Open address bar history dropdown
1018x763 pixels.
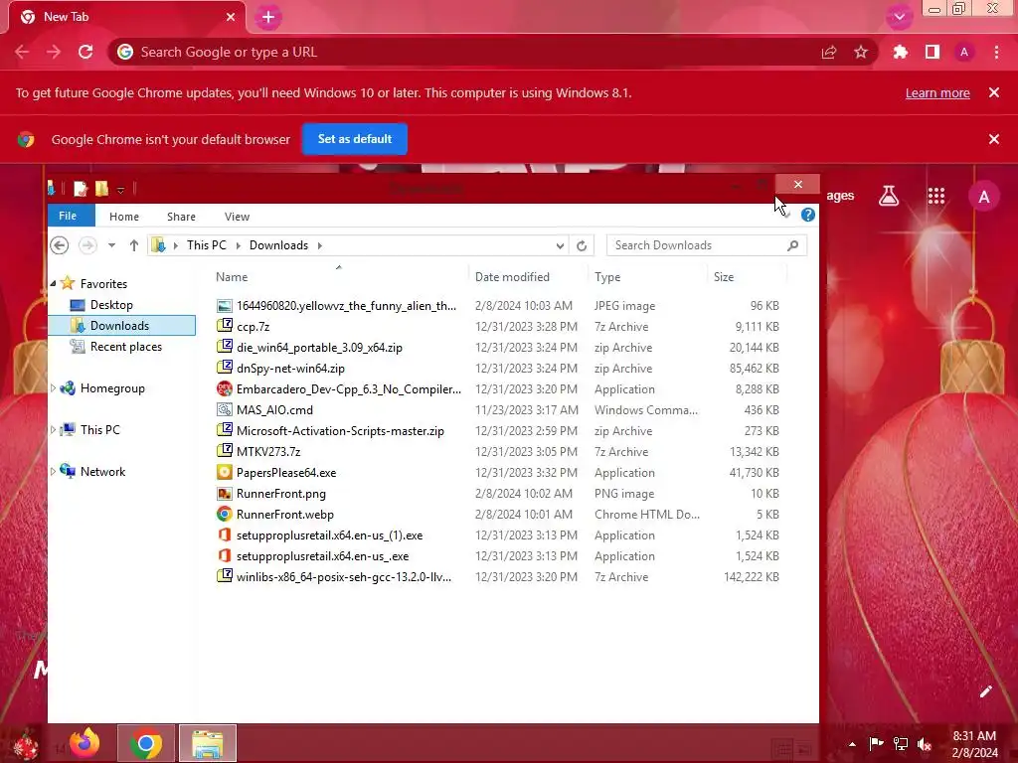[560, 245]
